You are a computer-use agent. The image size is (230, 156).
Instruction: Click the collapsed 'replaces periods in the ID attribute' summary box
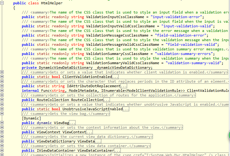click(125, 81)
